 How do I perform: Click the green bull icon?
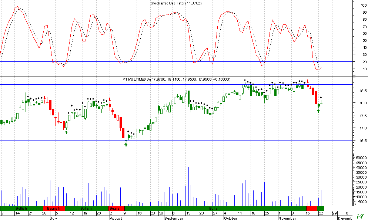click(359, 216)
